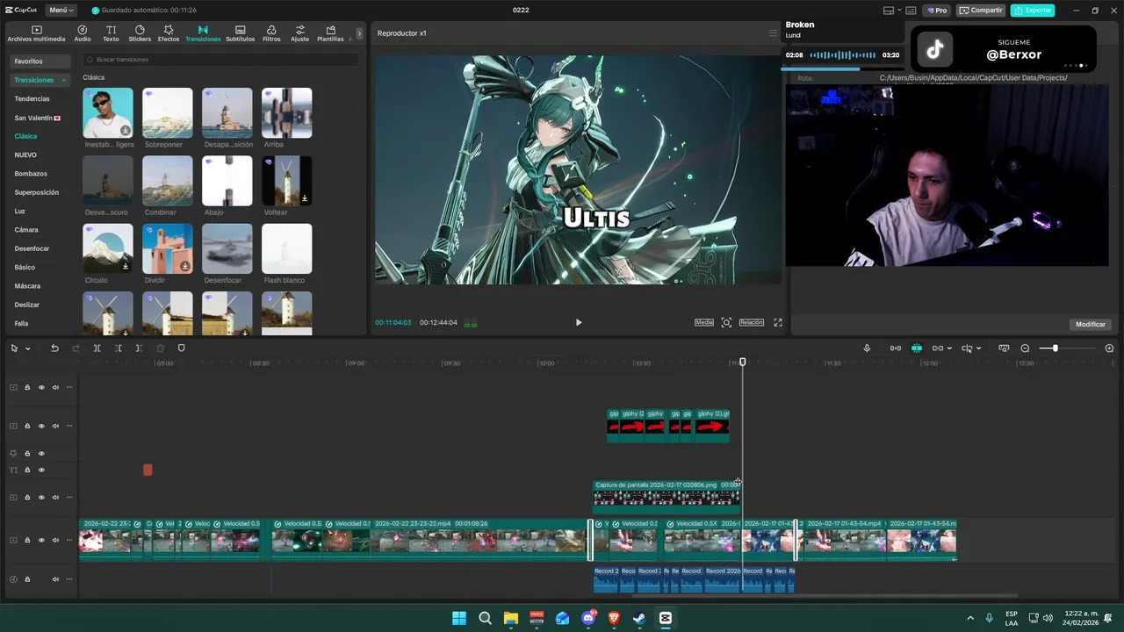The width and height of the screenshot is (1124, 632).
Task: Select the Combinar transition thumbnail
Action: (x=168, y=181)
